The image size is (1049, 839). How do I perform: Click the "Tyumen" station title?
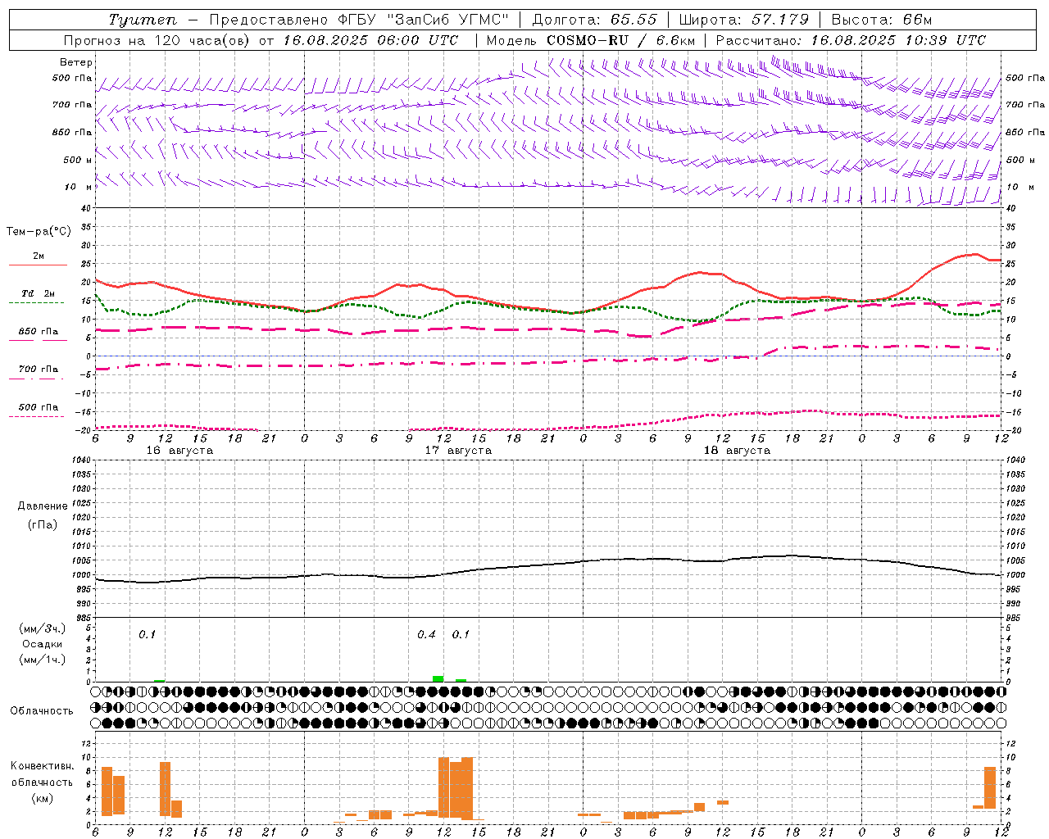pos(143,20)
